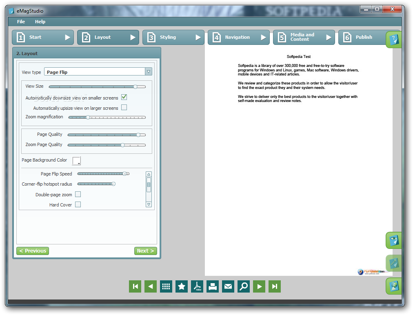The height and width of the screenshot is (315, 413).
Task: Click the options list scrollbar thumb
Action: [x=149, y=184]
